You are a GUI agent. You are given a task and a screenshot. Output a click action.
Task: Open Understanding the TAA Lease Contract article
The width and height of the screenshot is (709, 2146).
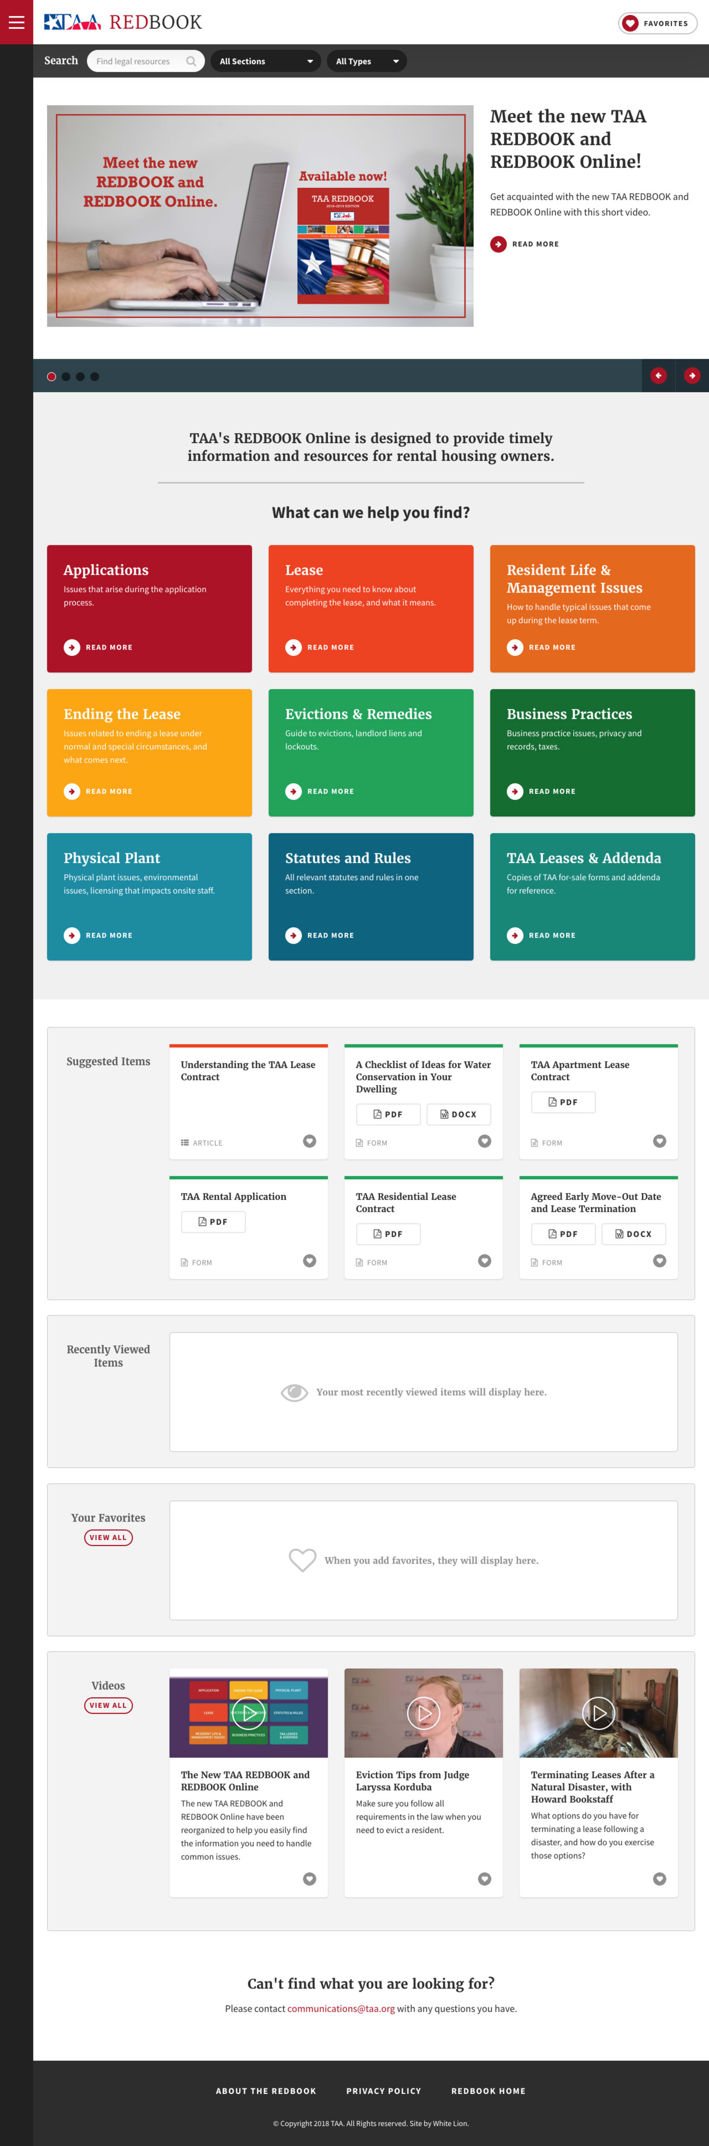(x=248, y=1071)
